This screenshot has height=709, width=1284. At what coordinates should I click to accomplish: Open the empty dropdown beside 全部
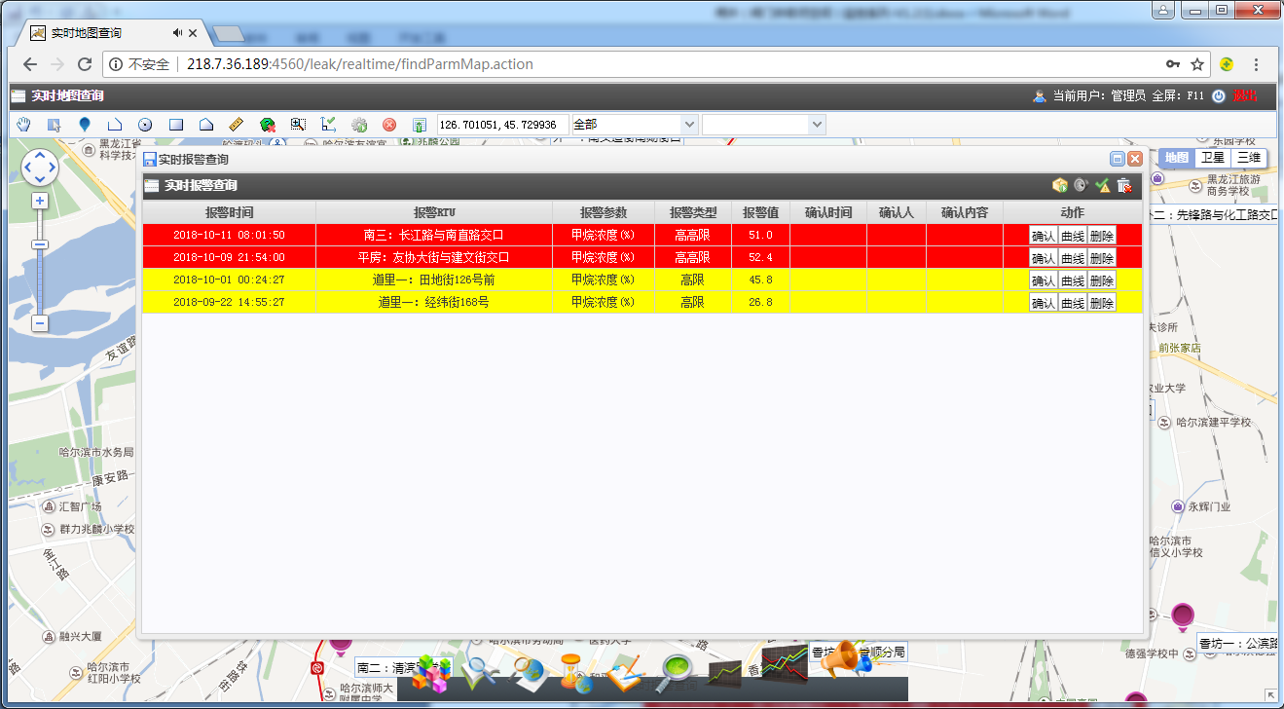[817, 125]
